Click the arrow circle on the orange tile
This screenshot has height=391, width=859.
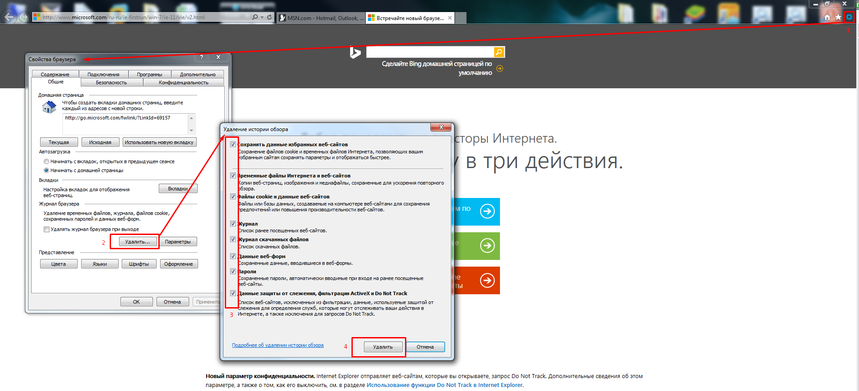pos(487,280)
